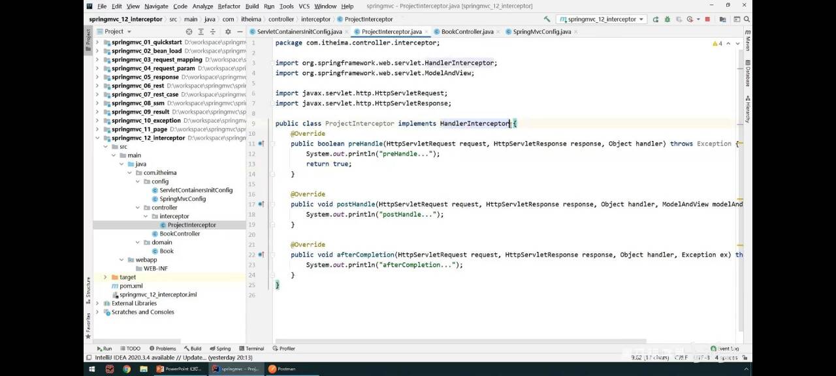Expand all nodes in Project panel
The width and height of the screenshot is (836, 376).
pos(201,31)
